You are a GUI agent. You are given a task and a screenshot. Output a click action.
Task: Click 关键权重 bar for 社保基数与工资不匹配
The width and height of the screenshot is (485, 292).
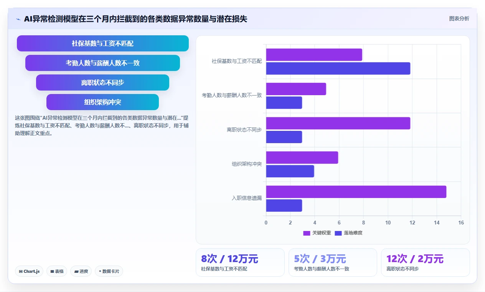[314, 55]
